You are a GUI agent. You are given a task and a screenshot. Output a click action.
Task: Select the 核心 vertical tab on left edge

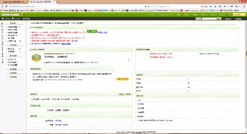(2, 25)
